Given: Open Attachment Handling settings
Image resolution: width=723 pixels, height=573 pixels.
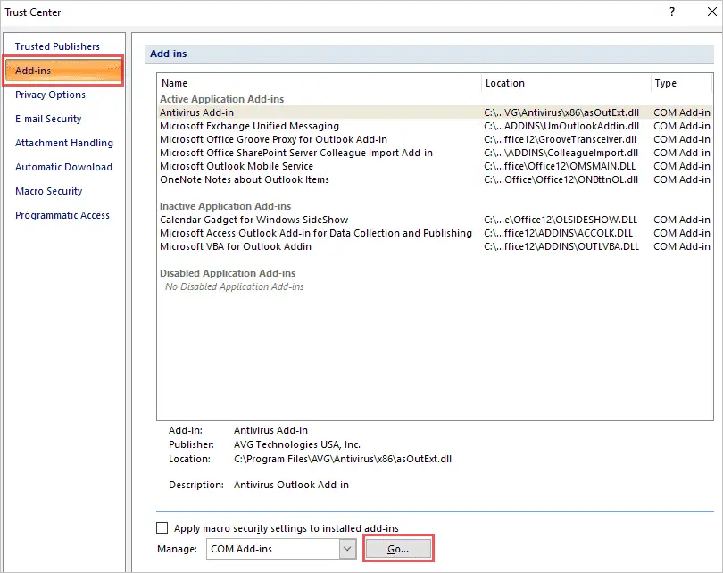Looking at the screenshot, I should coord(64,143).
